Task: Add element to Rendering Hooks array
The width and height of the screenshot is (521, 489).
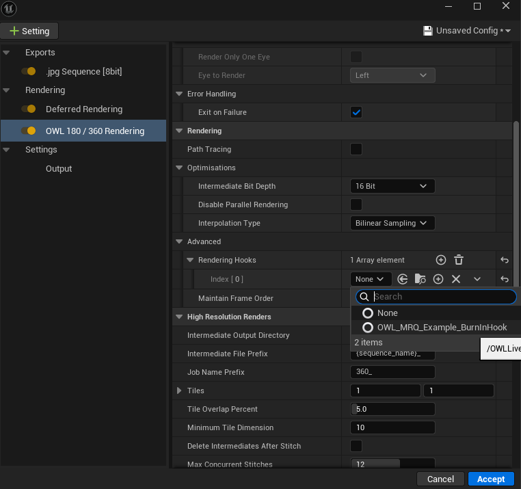Action: (x=441, y=260)
